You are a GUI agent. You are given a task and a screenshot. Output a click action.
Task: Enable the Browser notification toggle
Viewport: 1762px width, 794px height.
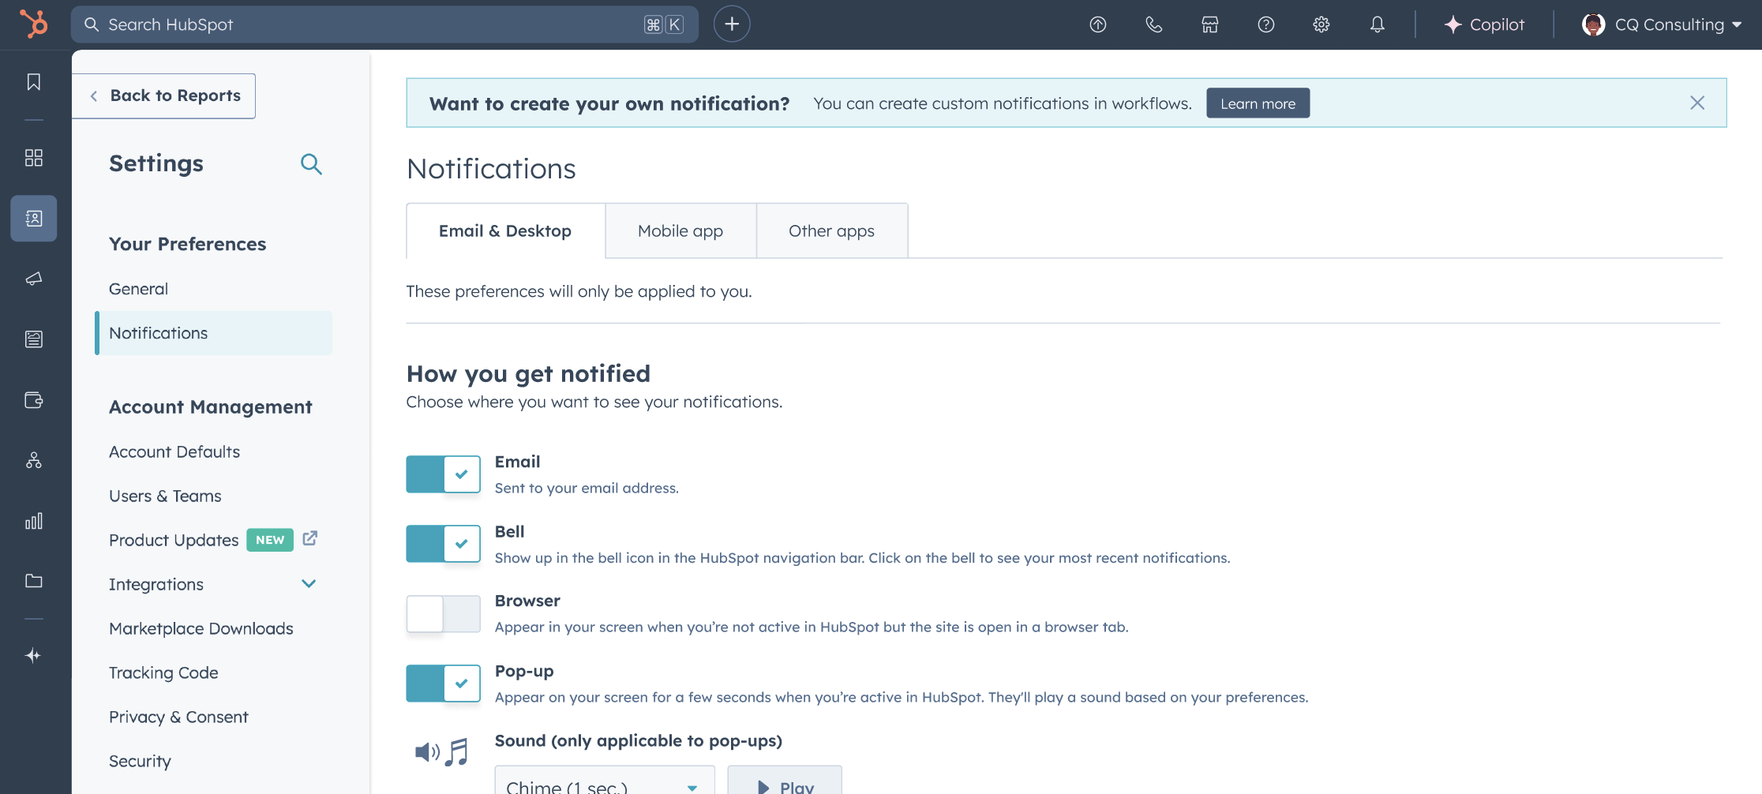[443, 613]
